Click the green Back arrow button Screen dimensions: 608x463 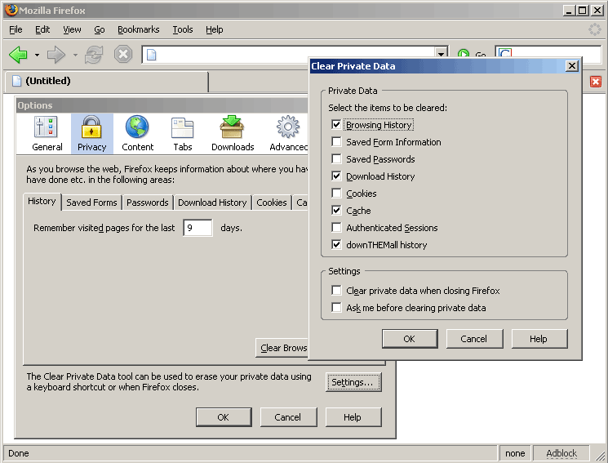click(x=18, y=55)
